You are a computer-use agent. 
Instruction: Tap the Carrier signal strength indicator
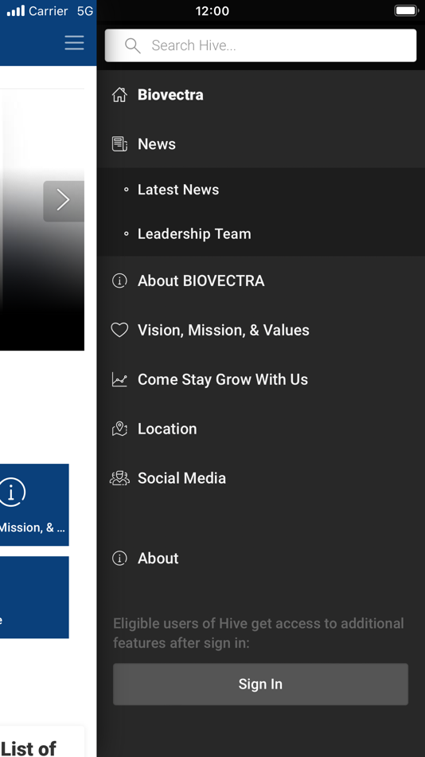[15, 10]
